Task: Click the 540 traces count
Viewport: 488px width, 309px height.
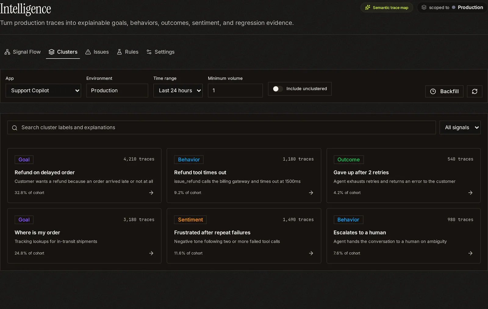Action: 460,159
